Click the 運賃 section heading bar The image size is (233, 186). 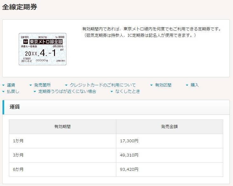(x=116, y=107)
